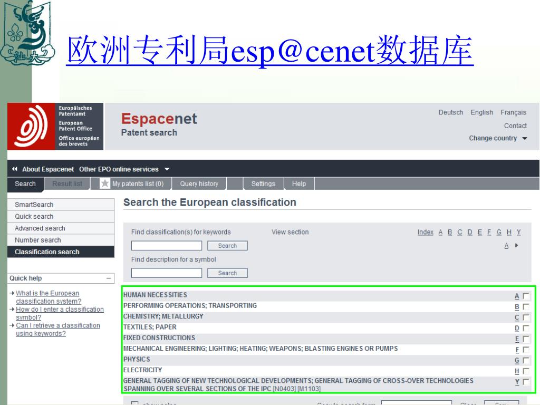This screenshot has width=540, height=405.
Task: Open the A link for Human Necessities
Action: point(517,296)
